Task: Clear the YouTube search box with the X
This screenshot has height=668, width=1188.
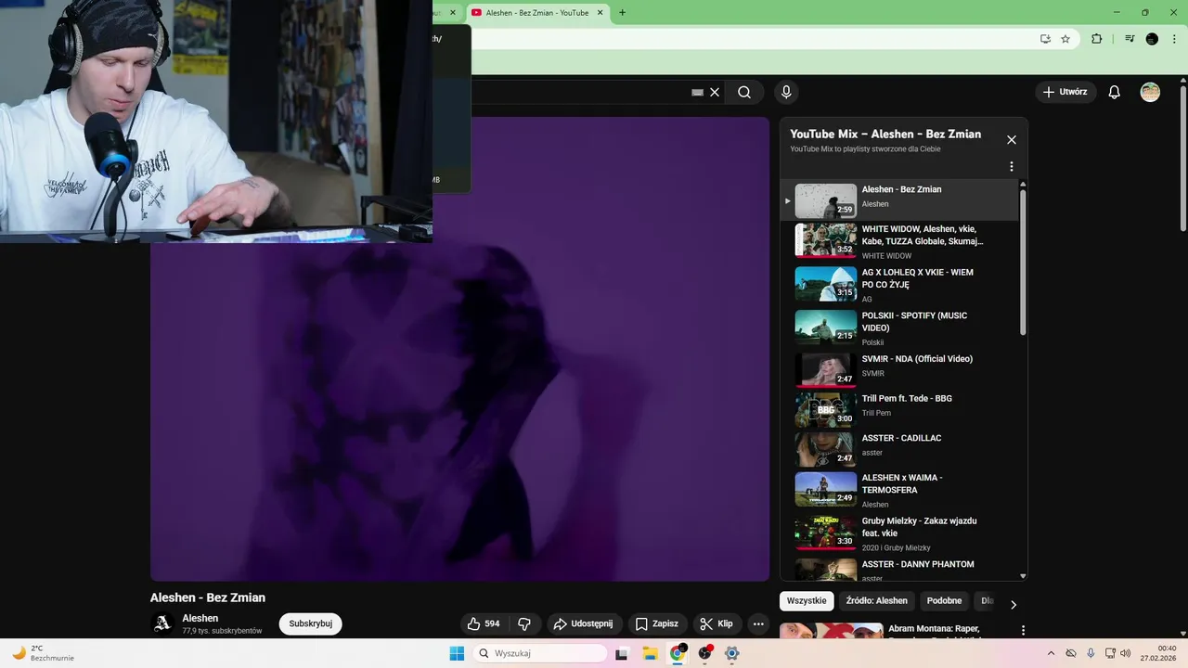Action: click(715, 92)
